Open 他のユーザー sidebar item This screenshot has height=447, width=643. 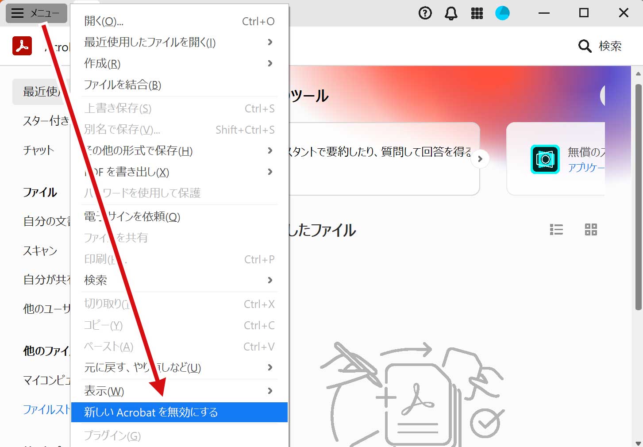[46, 308]
